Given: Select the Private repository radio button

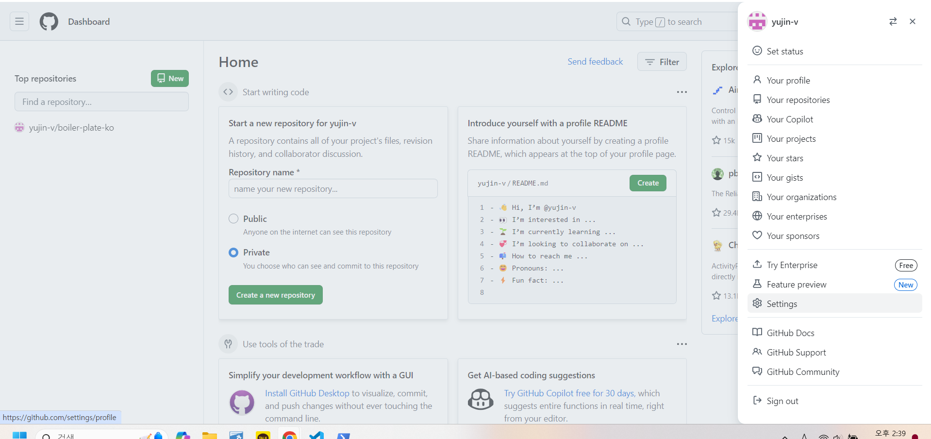Looking at the screenshot, I should 233,253.
